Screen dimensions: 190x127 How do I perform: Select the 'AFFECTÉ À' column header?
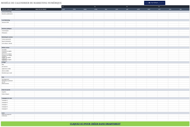[x=24, y=9]
